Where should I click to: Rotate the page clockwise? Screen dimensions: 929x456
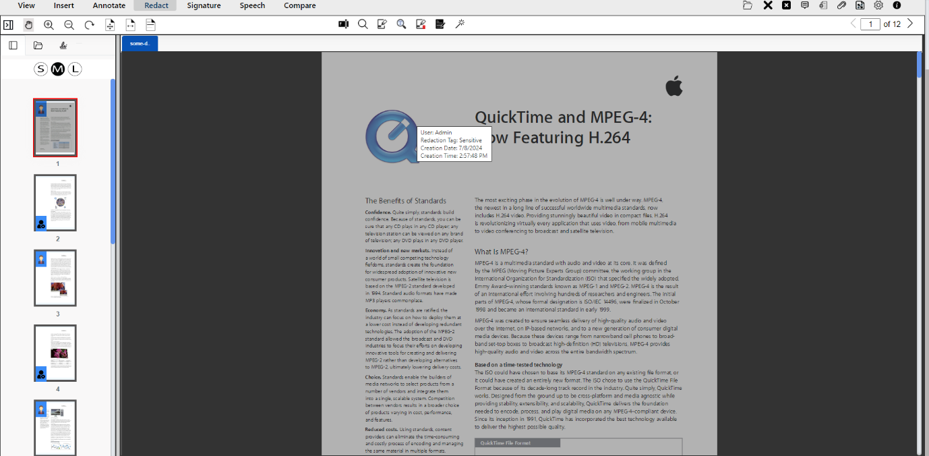[89, 25]
